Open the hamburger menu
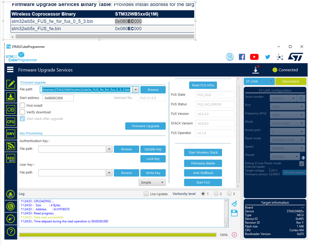Screen dimensions: 320x246 (10, 70)
